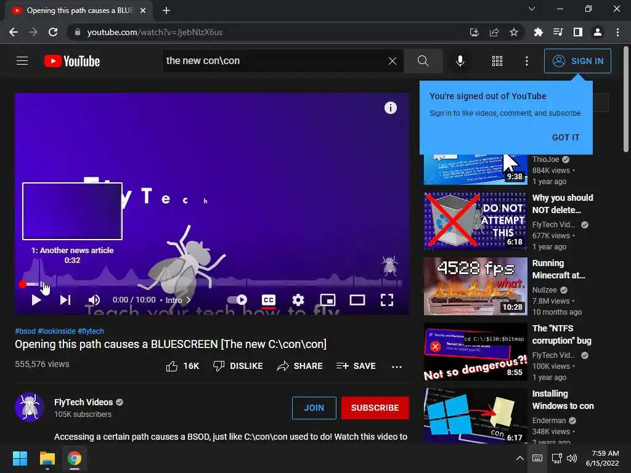Open FlyTech Videos channel name link
This screenshot has height=473, width=631.
click(83, 402)
